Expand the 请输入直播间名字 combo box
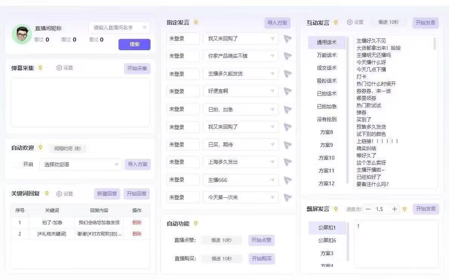449x280 pixels. point(145,28)
